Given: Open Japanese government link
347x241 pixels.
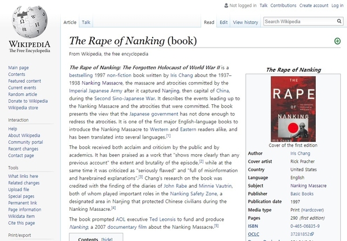Looking at the screenshot, I should point(154,114).
